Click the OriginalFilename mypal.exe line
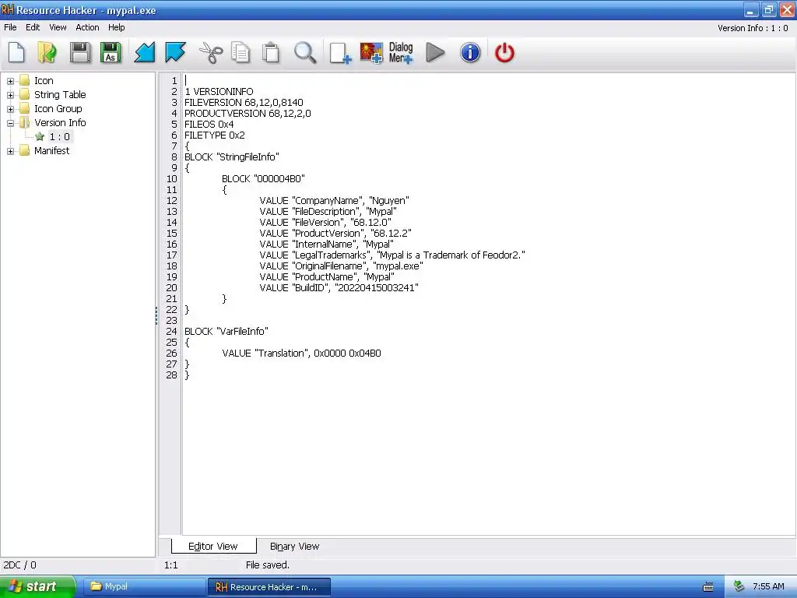The image size is (797, 598). tap(341, 266)
